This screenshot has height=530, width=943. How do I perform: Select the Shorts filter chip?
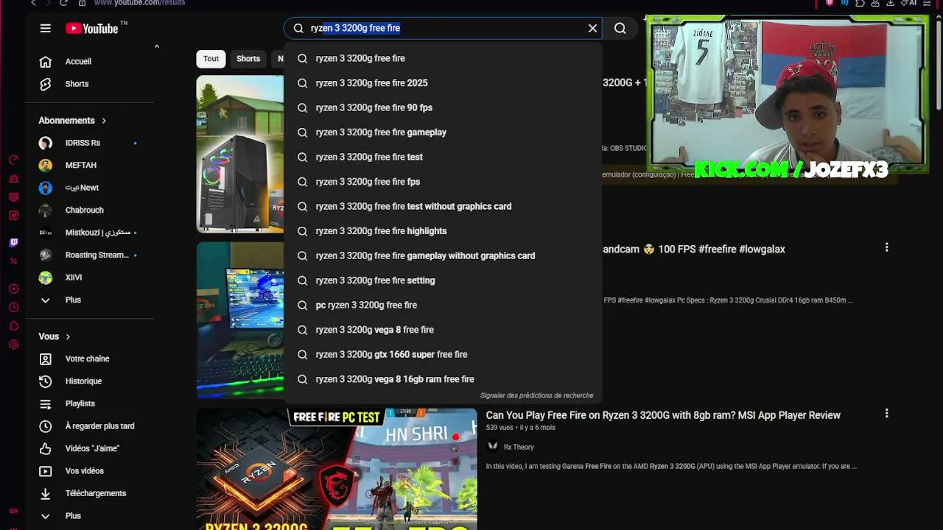click(x=248, y=59)
